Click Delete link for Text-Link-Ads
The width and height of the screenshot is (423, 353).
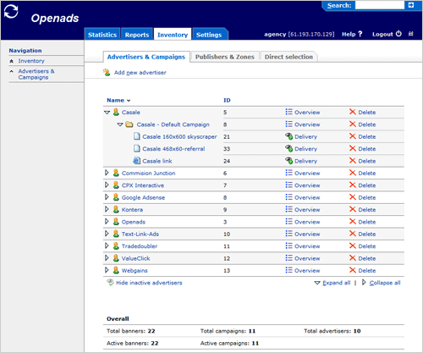(x=367, y=234)
